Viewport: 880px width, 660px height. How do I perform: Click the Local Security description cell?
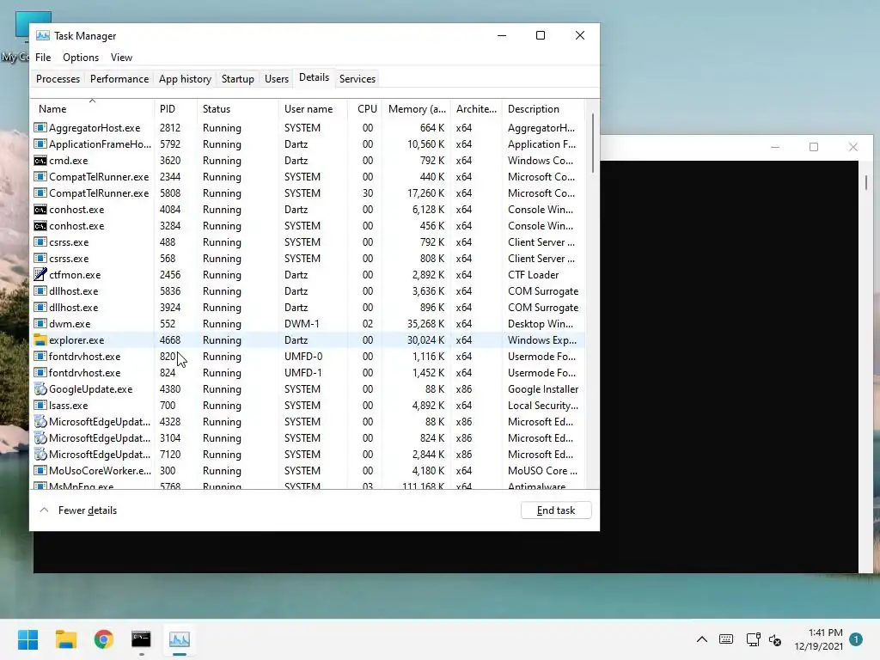point(543,406)
